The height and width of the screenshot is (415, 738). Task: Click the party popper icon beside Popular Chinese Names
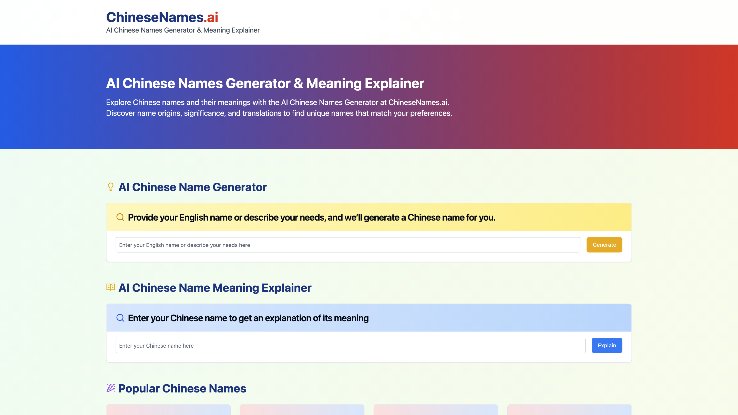pyautogui.click(x=111, y=388)
